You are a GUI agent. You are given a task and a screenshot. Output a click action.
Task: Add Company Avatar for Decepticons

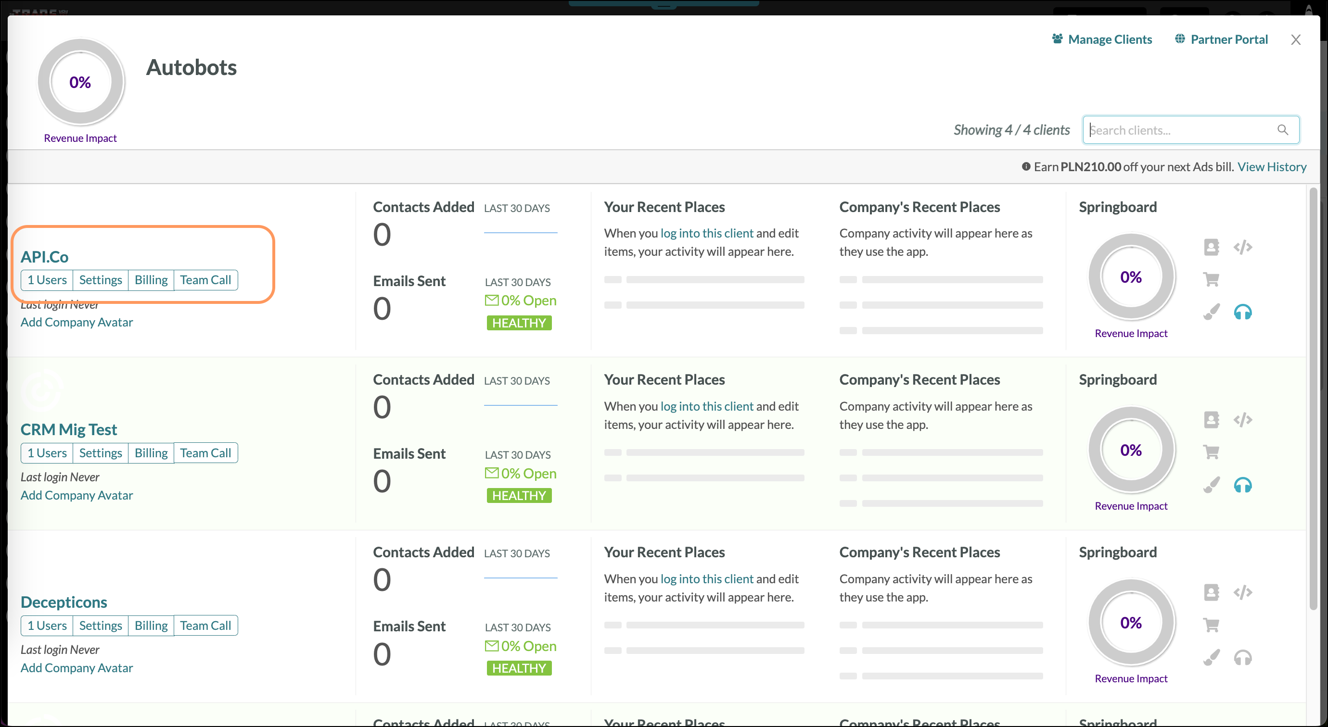(x=77, y=668)
